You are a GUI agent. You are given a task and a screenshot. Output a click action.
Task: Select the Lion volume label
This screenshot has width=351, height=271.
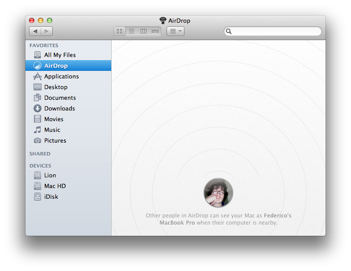50,175
